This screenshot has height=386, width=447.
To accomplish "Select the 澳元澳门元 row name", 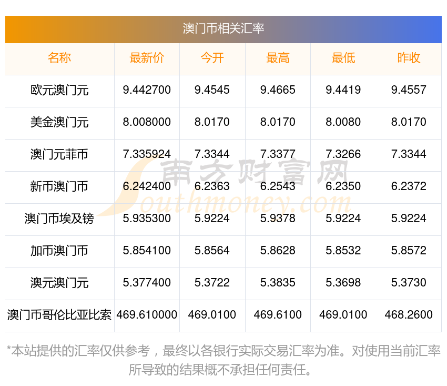I will click(59, 283).
